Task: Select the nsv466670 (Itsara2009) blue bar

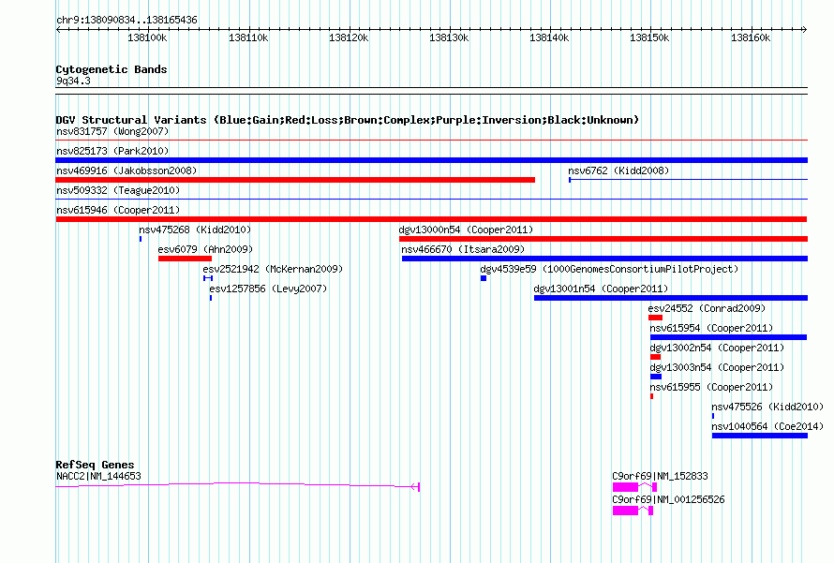Action: (604, 259)
